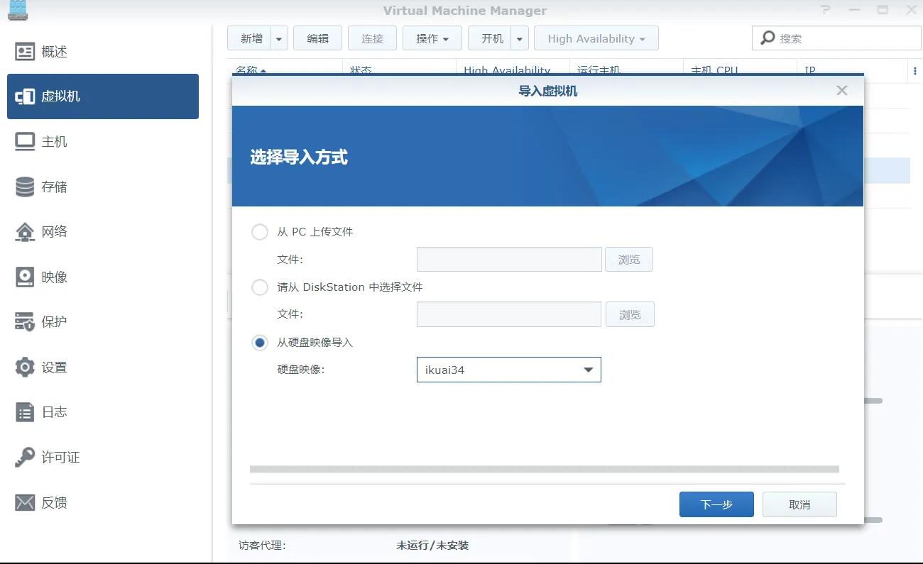
Task: Click the 下一步 next button
Action: (716, 504)
